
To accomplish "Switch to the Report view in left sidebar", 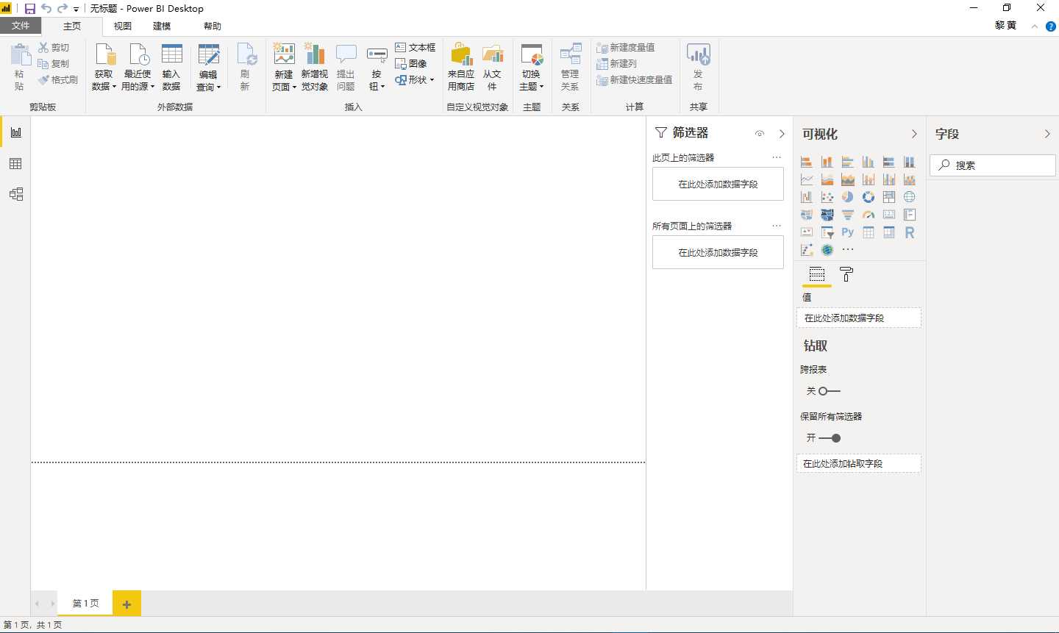I will point(15,132).
